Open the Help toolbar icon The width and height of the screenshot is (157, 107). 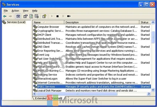click(44, 16)
